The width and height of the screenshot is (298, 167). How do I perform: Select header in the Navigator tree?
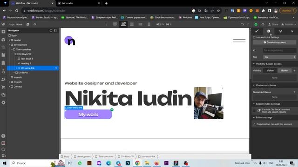coord(17,40)
